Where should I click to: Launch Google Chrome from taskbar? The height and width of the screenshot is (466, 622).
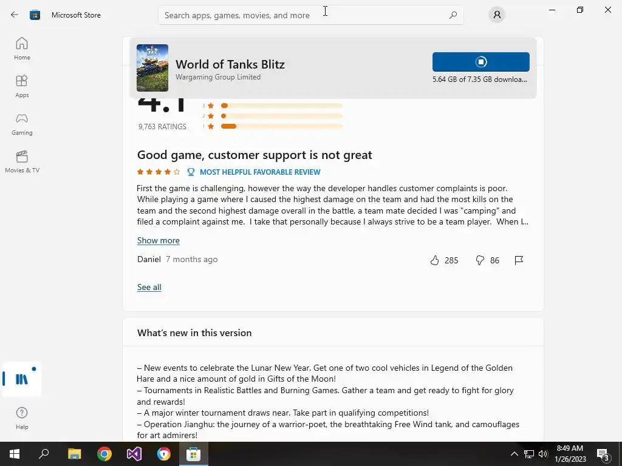coord(104,454)
